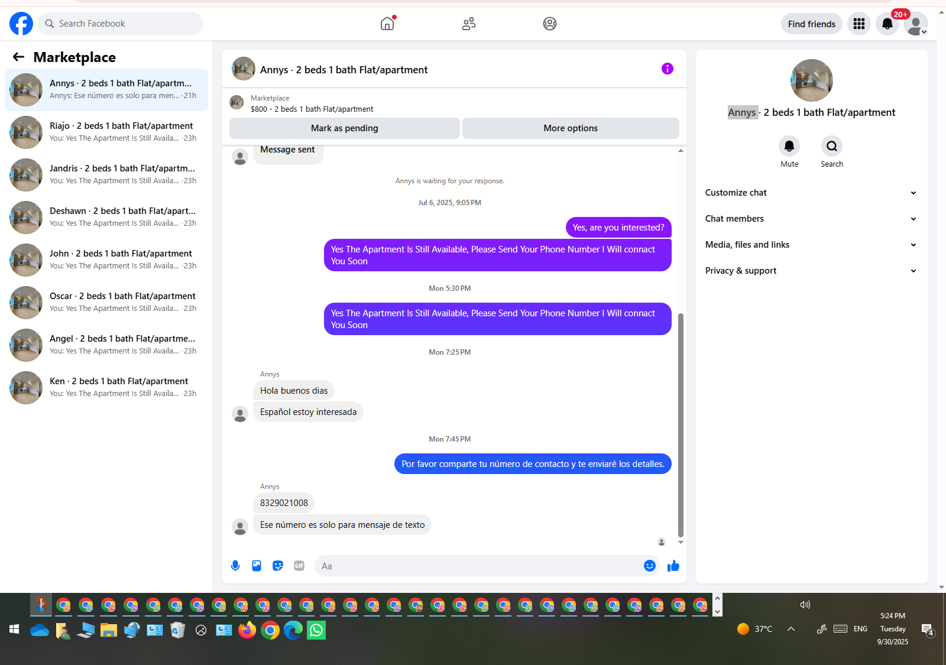Screen dimensions: 946x665
Task: Click taskbar overflow down arrow
Action: [717, 612]
